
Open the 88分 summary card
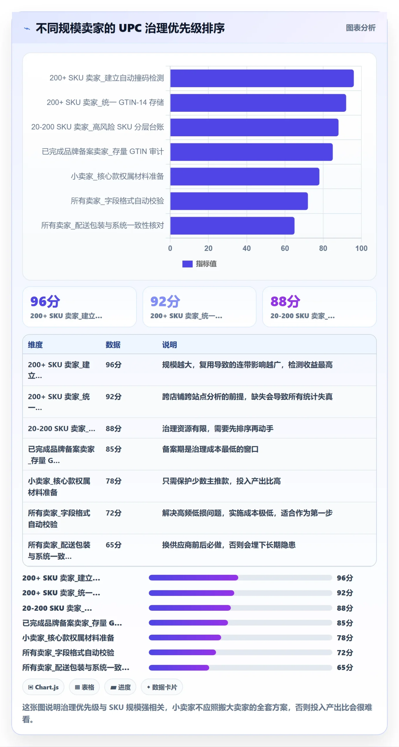[x=319, y=307]
